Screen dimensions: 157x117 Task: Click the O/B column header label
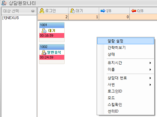[140, 11]
